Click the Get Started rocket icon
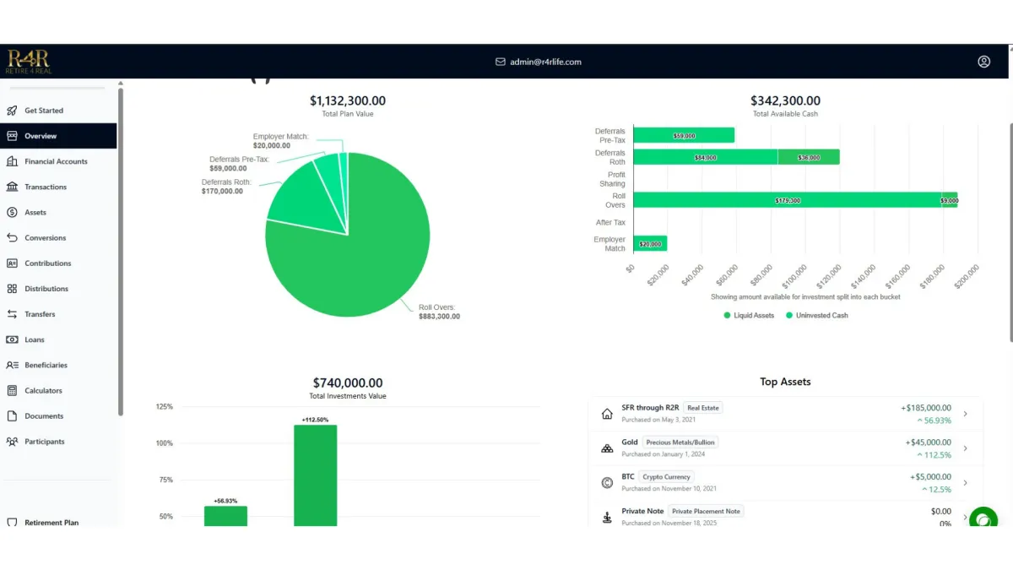 [x=12, y=111]
